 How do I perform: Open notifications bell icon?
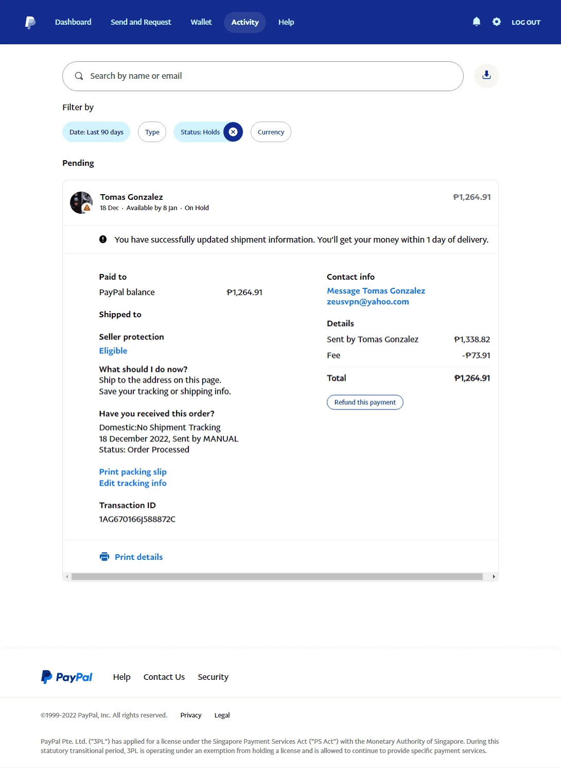pos(477,22)
